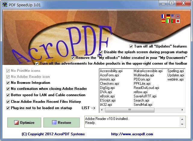Image resolution: width=193 pixels, height=141 pixels.
Task: Uncheck Better speed for LAN and Cable
Action: tap(8, 95)
